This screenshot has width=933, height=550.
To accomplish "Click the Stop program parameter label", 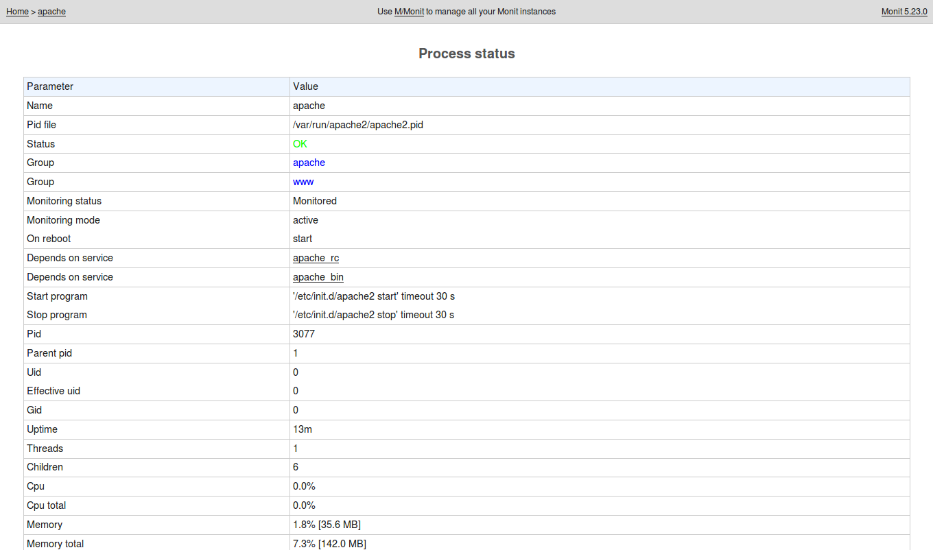I will tap(57, 315).
